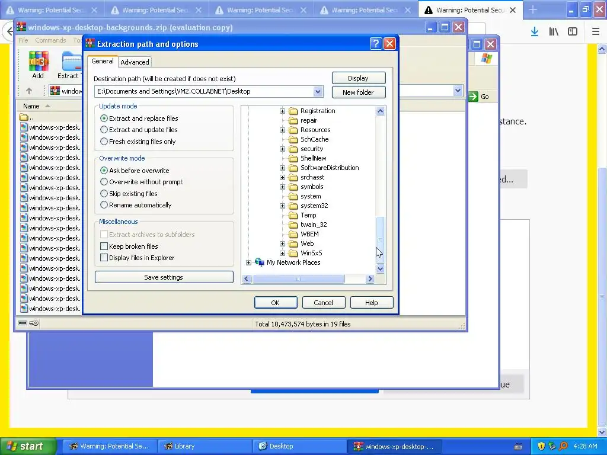Screen dimensions: 607x455
Task: Enable Display files in Explorer checkbox
Action: pos(104,258)
